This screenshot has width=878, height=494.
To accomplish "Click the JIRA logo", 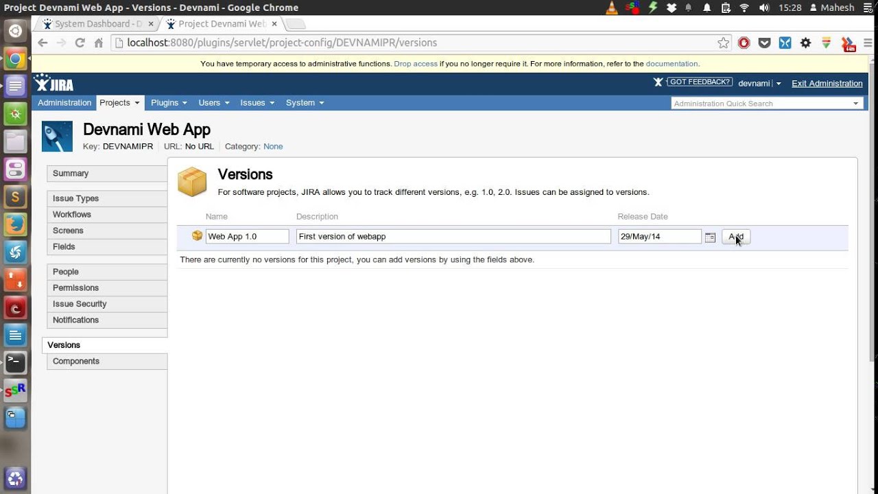I will [54, 84].
